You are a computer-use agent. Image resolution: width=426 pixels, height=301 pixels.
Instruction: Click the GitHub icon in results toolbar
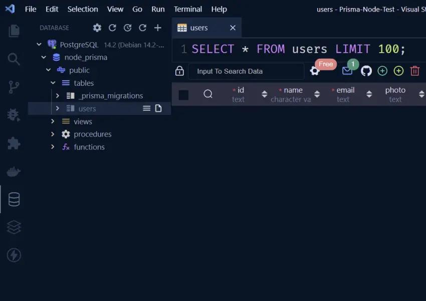tap(366, 71)
